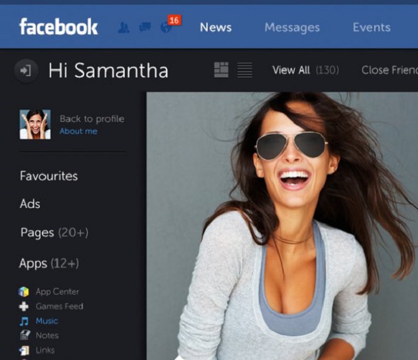This screenshot has width=418, height=360.
Task: Open the Messages chat icon
Action: (x=145, y=27)
